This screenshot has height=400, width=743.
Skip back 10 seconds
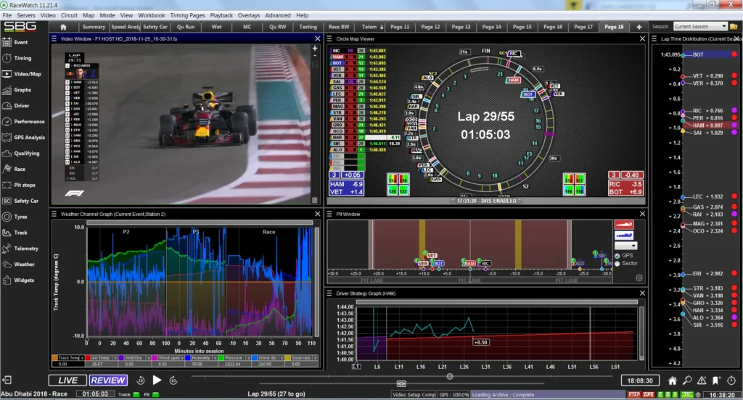click(140, 380)
